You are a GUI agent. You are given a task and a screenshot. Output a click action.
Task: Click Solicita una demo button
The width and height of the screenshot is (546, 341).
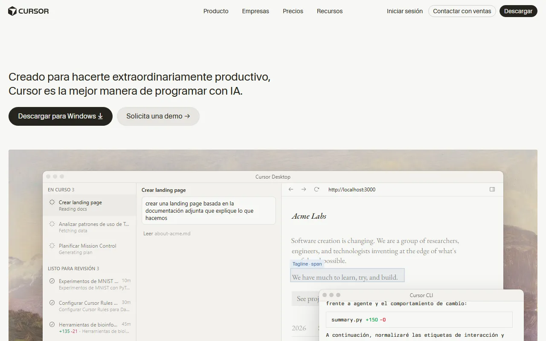pyautogui.click(x=158, y=116)
